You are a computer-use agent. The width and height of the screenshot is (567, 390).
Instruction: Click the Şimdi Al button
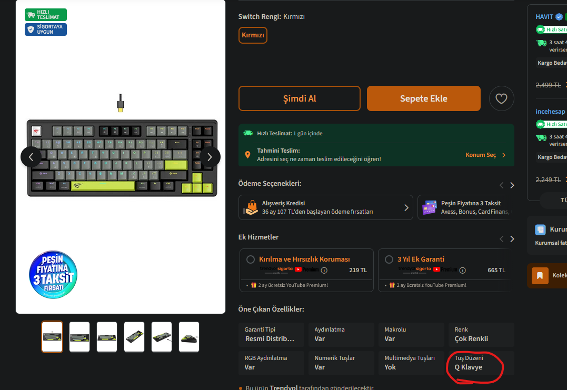click(300, 98)
